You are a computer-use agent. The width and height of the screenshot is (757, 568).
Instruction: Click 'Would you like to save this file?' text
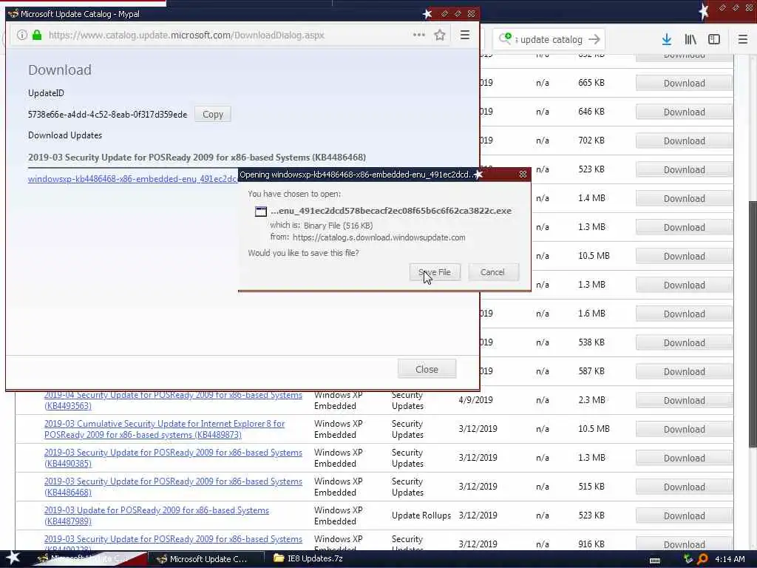pyautogui.click(x=303, y=253)
